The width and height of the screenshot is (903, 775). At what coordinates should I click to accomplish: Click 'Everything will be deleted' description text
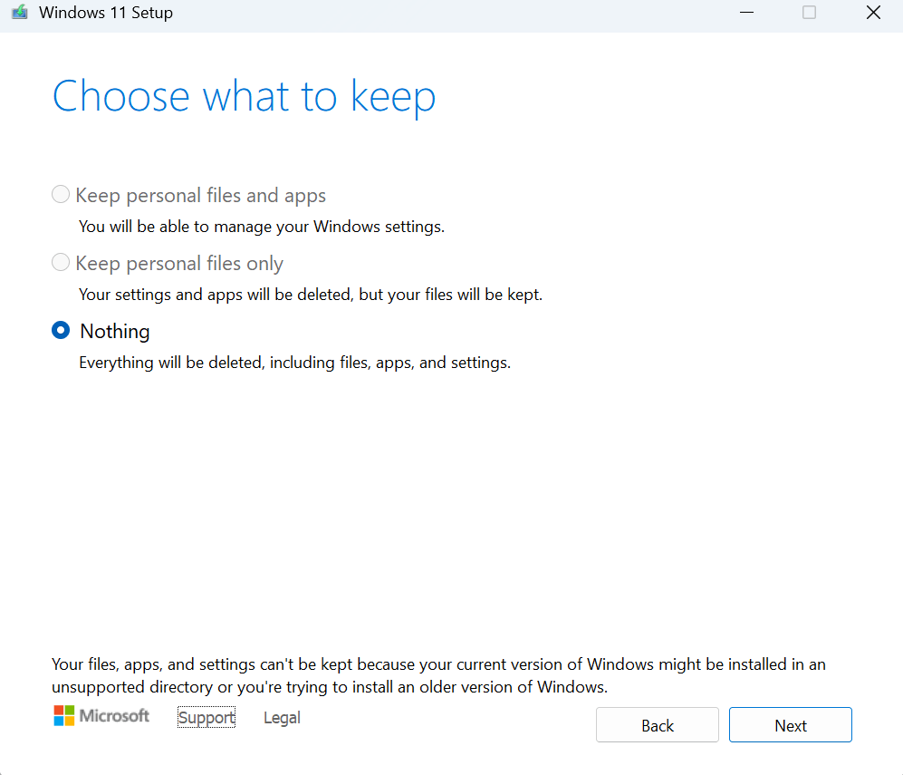(295, 363)
